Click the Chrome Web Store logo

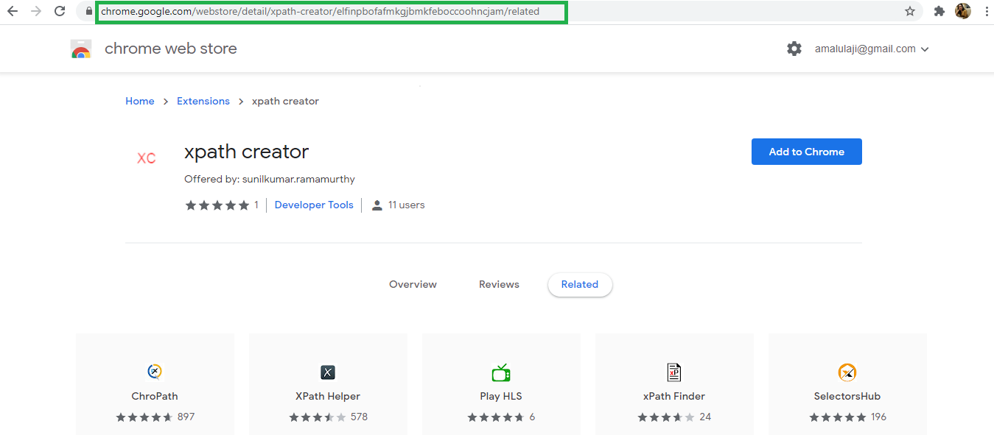click(81, 49)
